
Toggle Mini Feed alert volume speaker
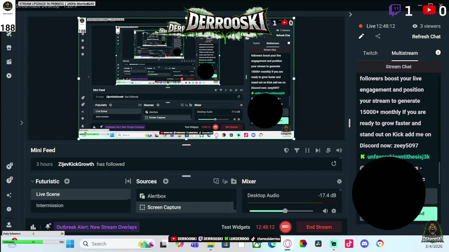coord(339,150)
